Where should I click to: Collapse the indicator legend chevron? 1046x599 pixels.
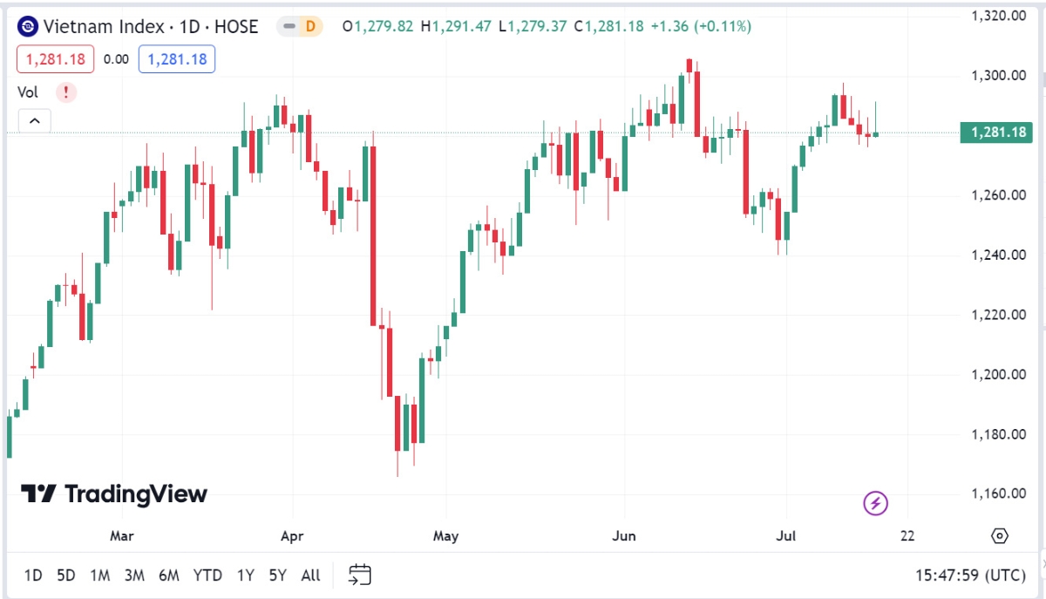tap(35, 121)
